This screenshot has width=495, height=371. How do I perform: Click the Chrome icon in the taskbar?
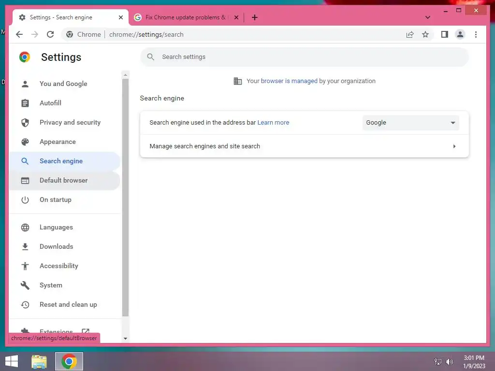coord(69,361)
